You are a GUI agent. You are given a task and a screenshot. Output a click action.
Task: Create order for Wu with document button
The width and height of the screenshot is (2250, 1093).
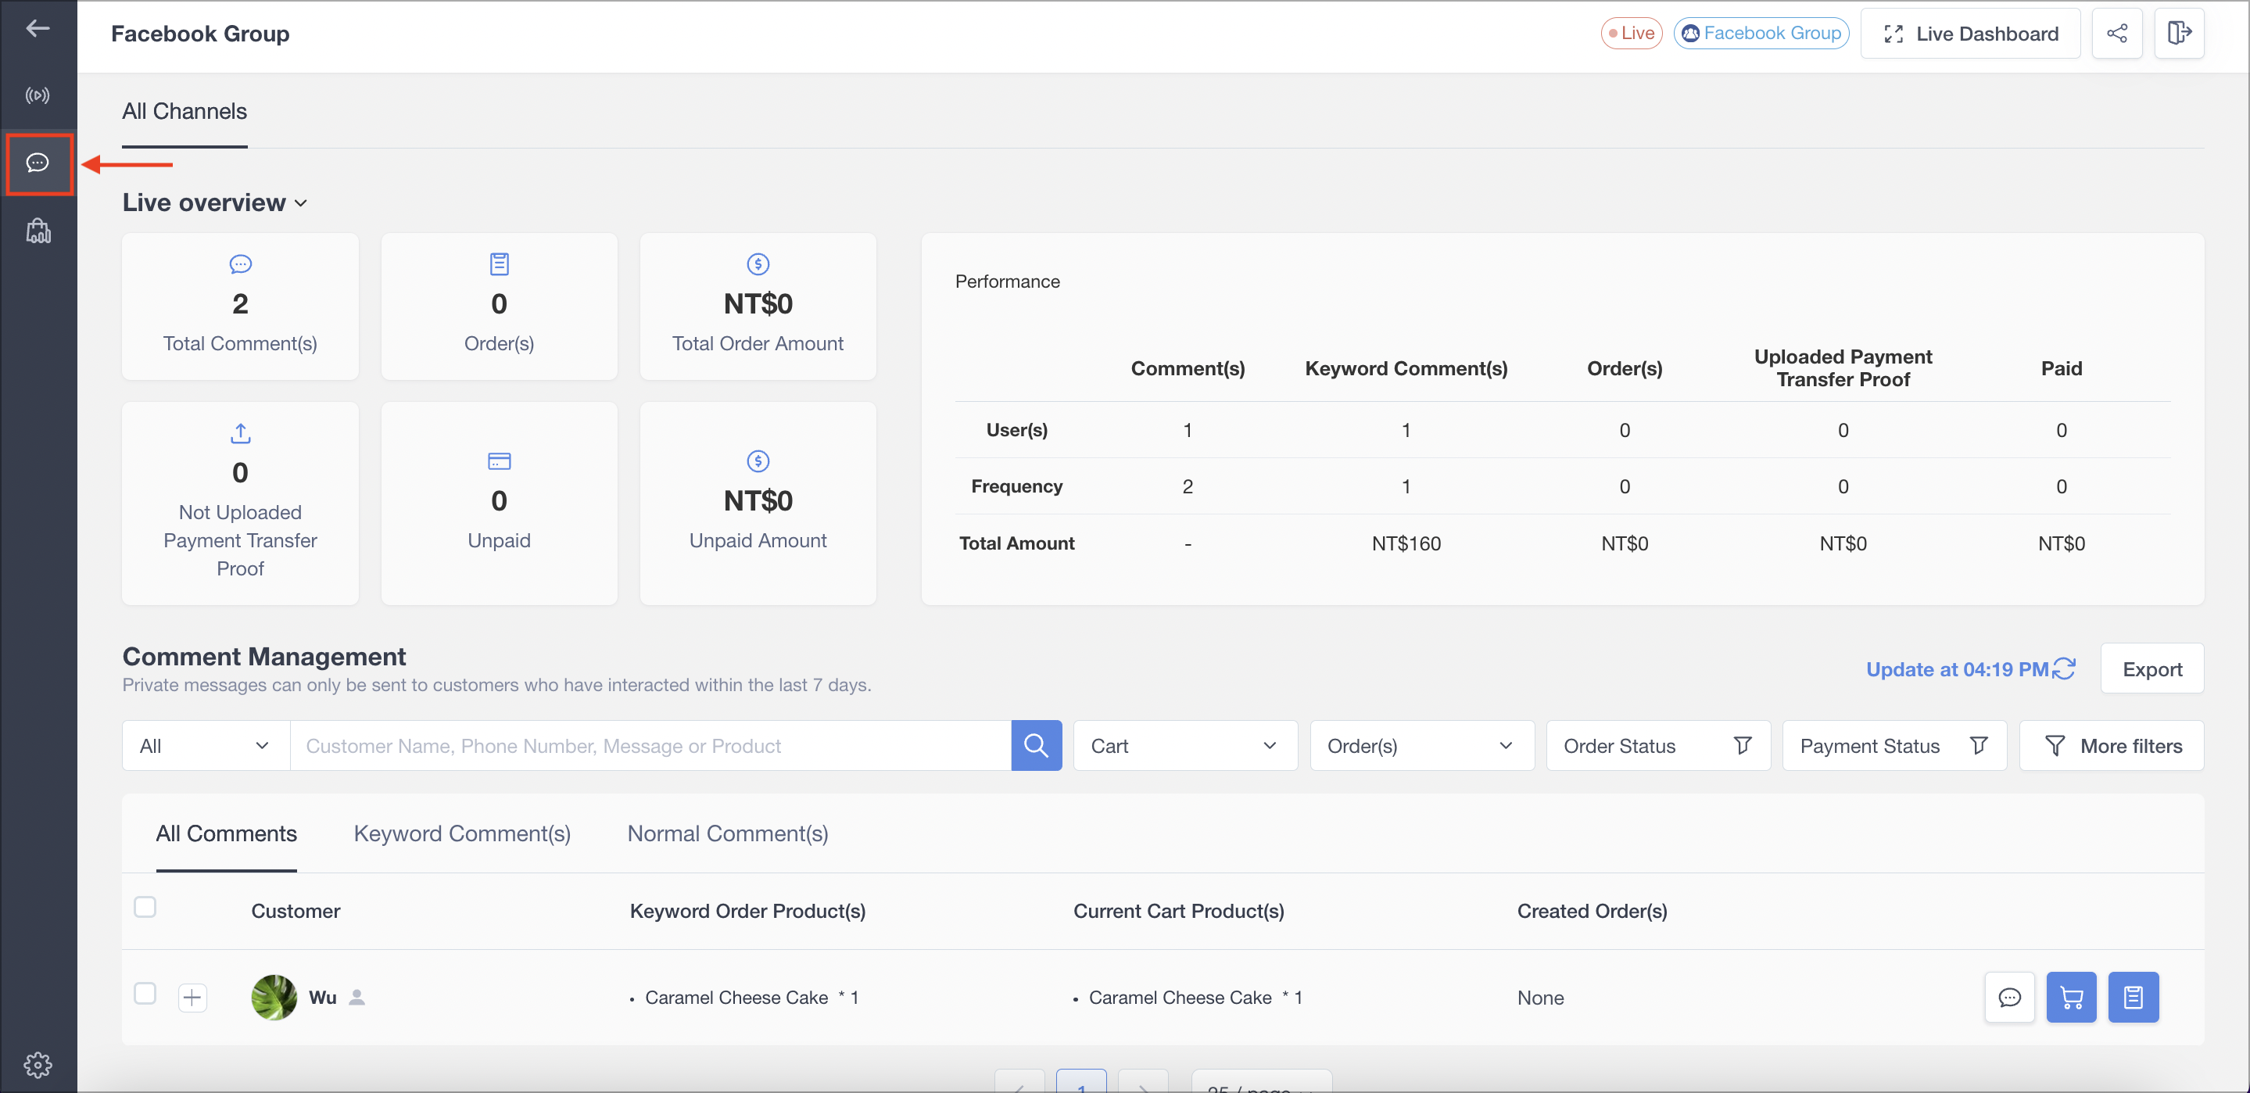tap(2133, 997)
